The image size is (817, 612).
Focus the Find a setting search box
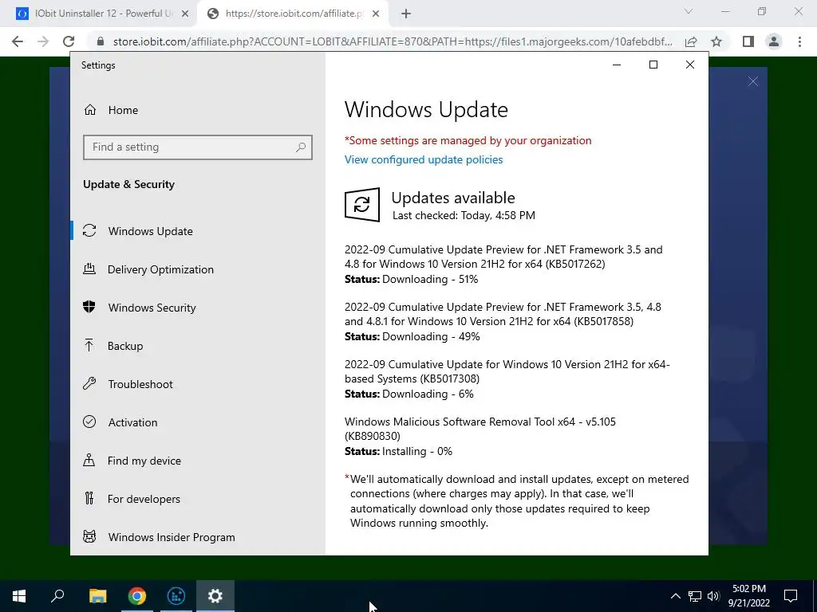(198, 147)
